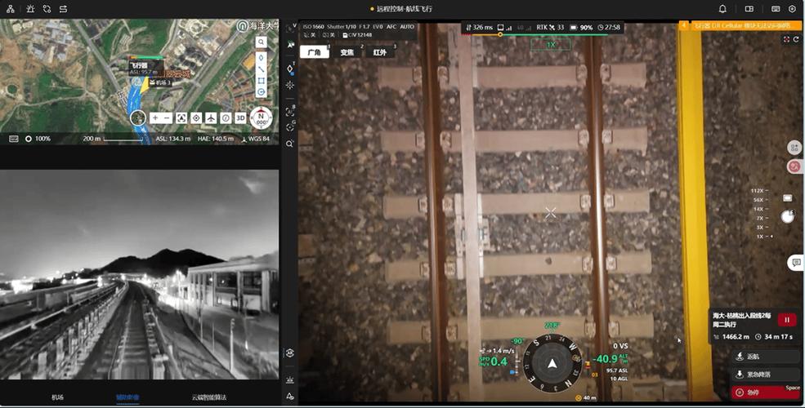The height and width of the screenshot is (408, 805).
Task: Toggle the 3D map view
Action: pos(240,118)
